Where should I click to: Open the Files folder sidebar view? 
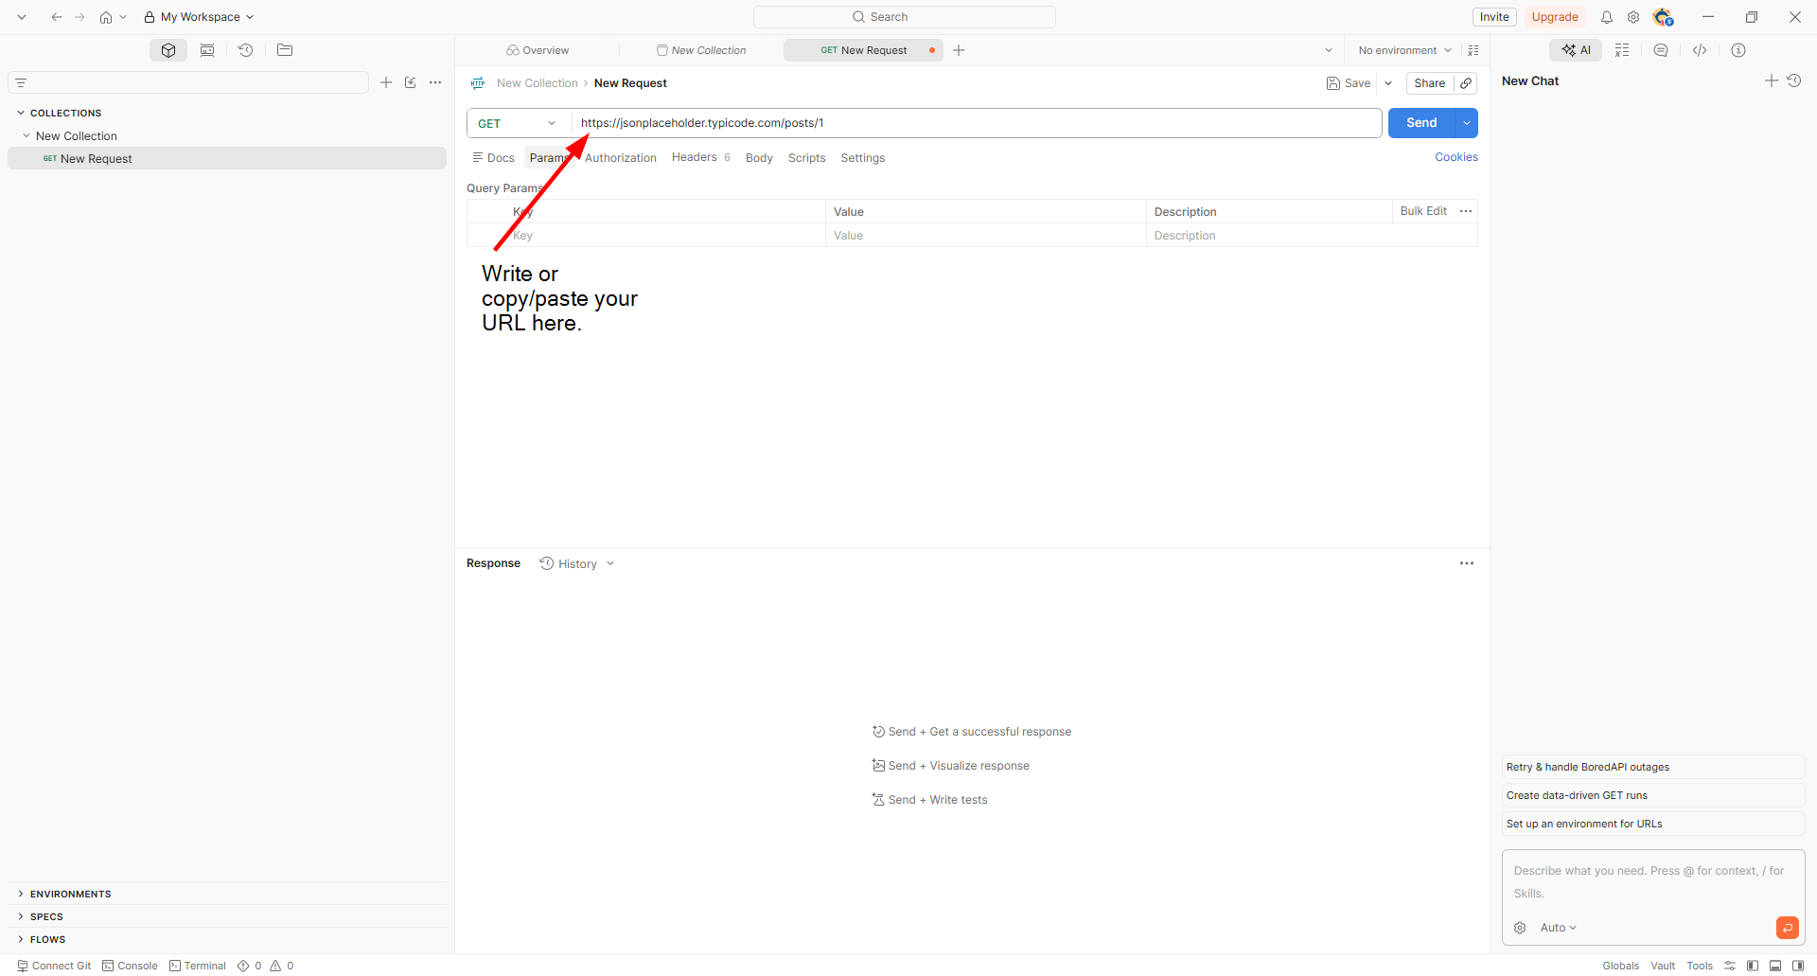tap(285, 50)
